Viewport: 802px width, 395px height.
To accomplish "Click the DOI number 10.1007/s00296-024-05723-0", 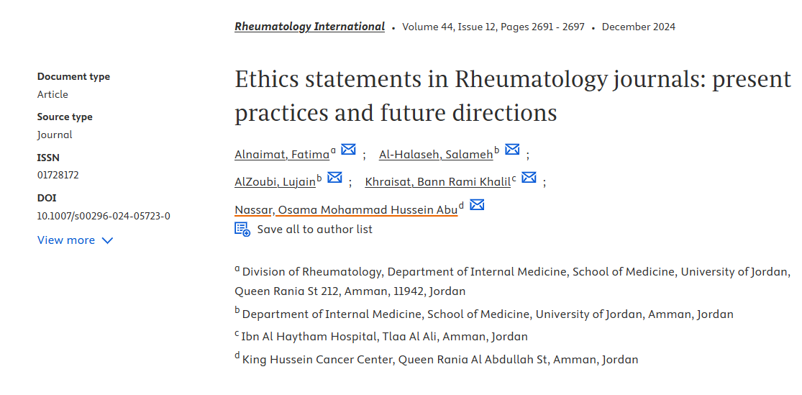I will [x=104, y=216].
